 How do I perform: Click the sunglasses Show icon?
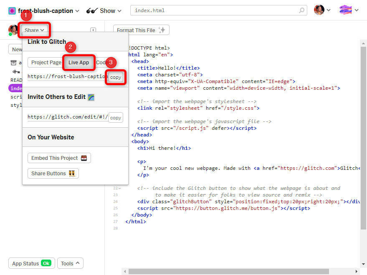click(x=92, y=11)
